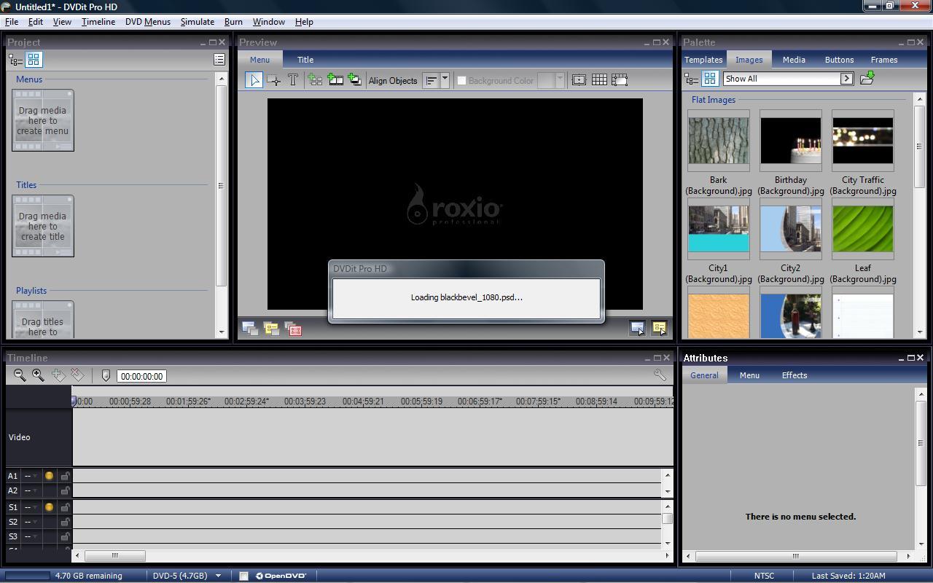Select the Bark (Background).jpg thumbnail
933x583 pixels.
pyautogui.click(x=718, y=141)
